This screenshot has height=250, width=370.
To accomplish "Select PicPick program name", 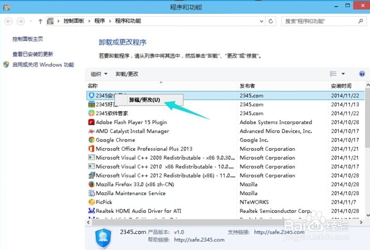I will (x=104, y=202).
